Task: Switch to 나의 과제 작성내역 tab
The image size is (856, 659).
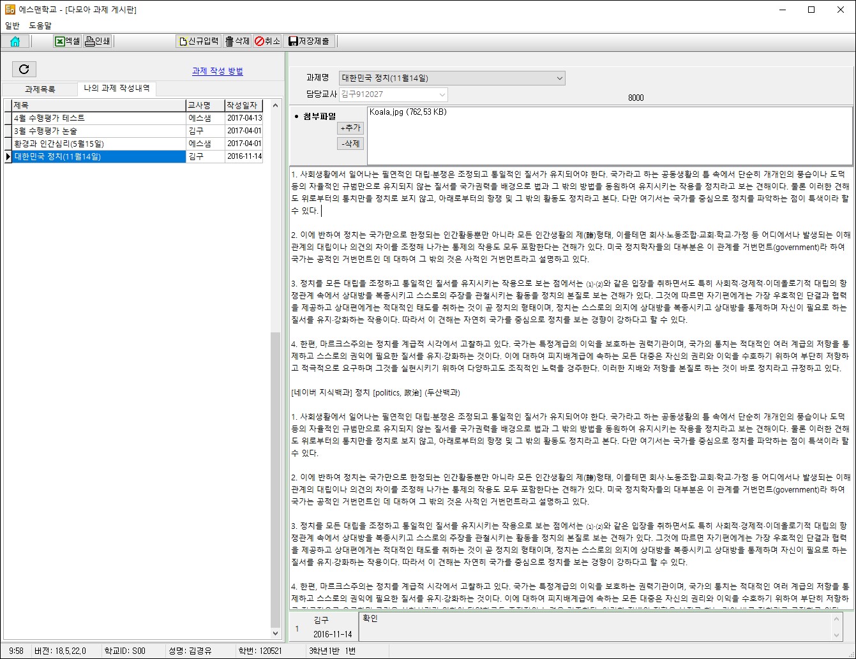Action: coord(117,89)
